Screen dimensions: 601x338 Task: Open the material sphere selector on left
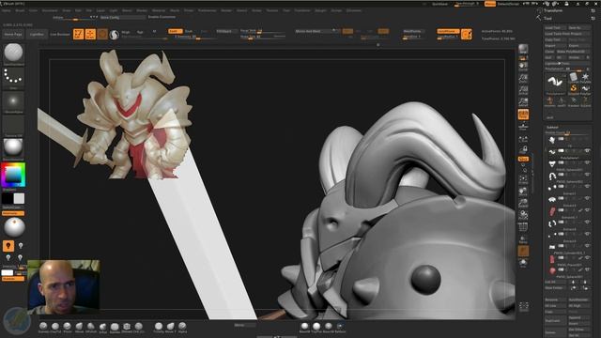[13, 148]
